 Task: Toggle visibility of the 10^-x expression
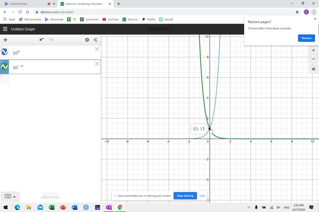pos(4,67)
